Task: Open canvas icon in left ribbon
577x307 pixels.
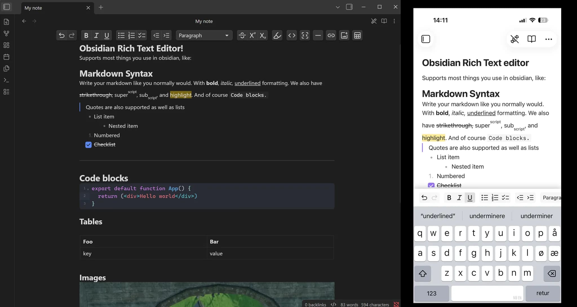Action: [x=6, y=45]
